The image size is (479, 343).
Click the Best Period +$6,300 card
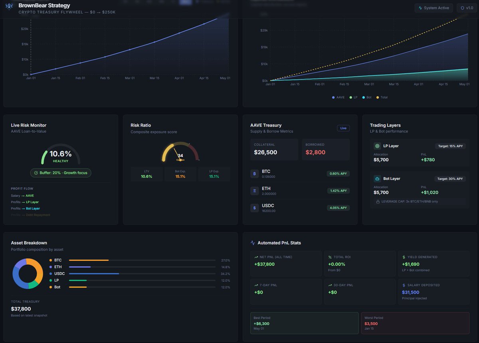pyautogui.click(x=304, y=323)
